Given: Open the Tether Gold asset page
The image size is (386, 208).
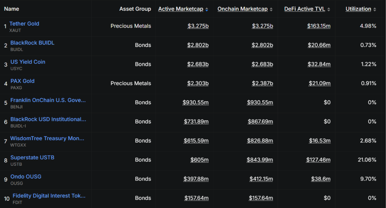Looking at the screenshot, I should pos(24,23).
